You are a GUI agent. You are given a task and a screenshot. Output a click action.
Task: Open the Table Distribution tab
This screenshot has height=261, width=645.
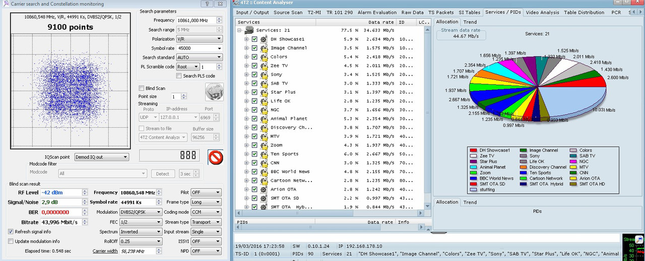584,13
